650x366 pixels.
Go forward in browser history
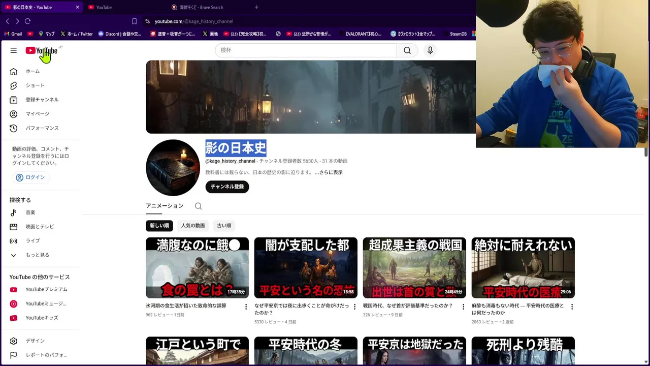coord(17,21)
